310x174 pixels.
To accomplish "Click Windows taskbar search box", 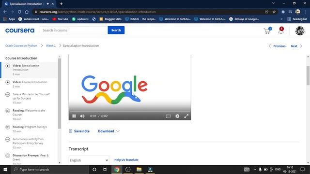I will (50, 170).
